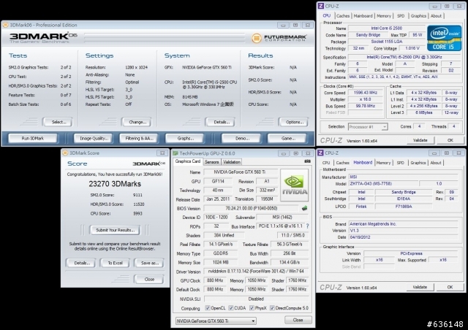This screenshot has height=330, width=468.
Task: Click the BIOS Version field in GPU-Z
Action: tap(251, 208)
